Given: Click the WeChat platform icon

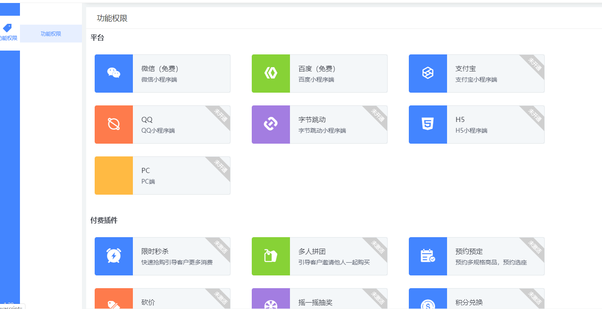Looking at the screenshot, I should tap(114, 73).
